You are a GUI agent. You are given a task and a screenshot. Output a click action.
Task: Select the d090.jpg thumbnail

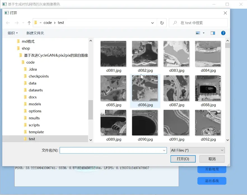pos(145,122)
